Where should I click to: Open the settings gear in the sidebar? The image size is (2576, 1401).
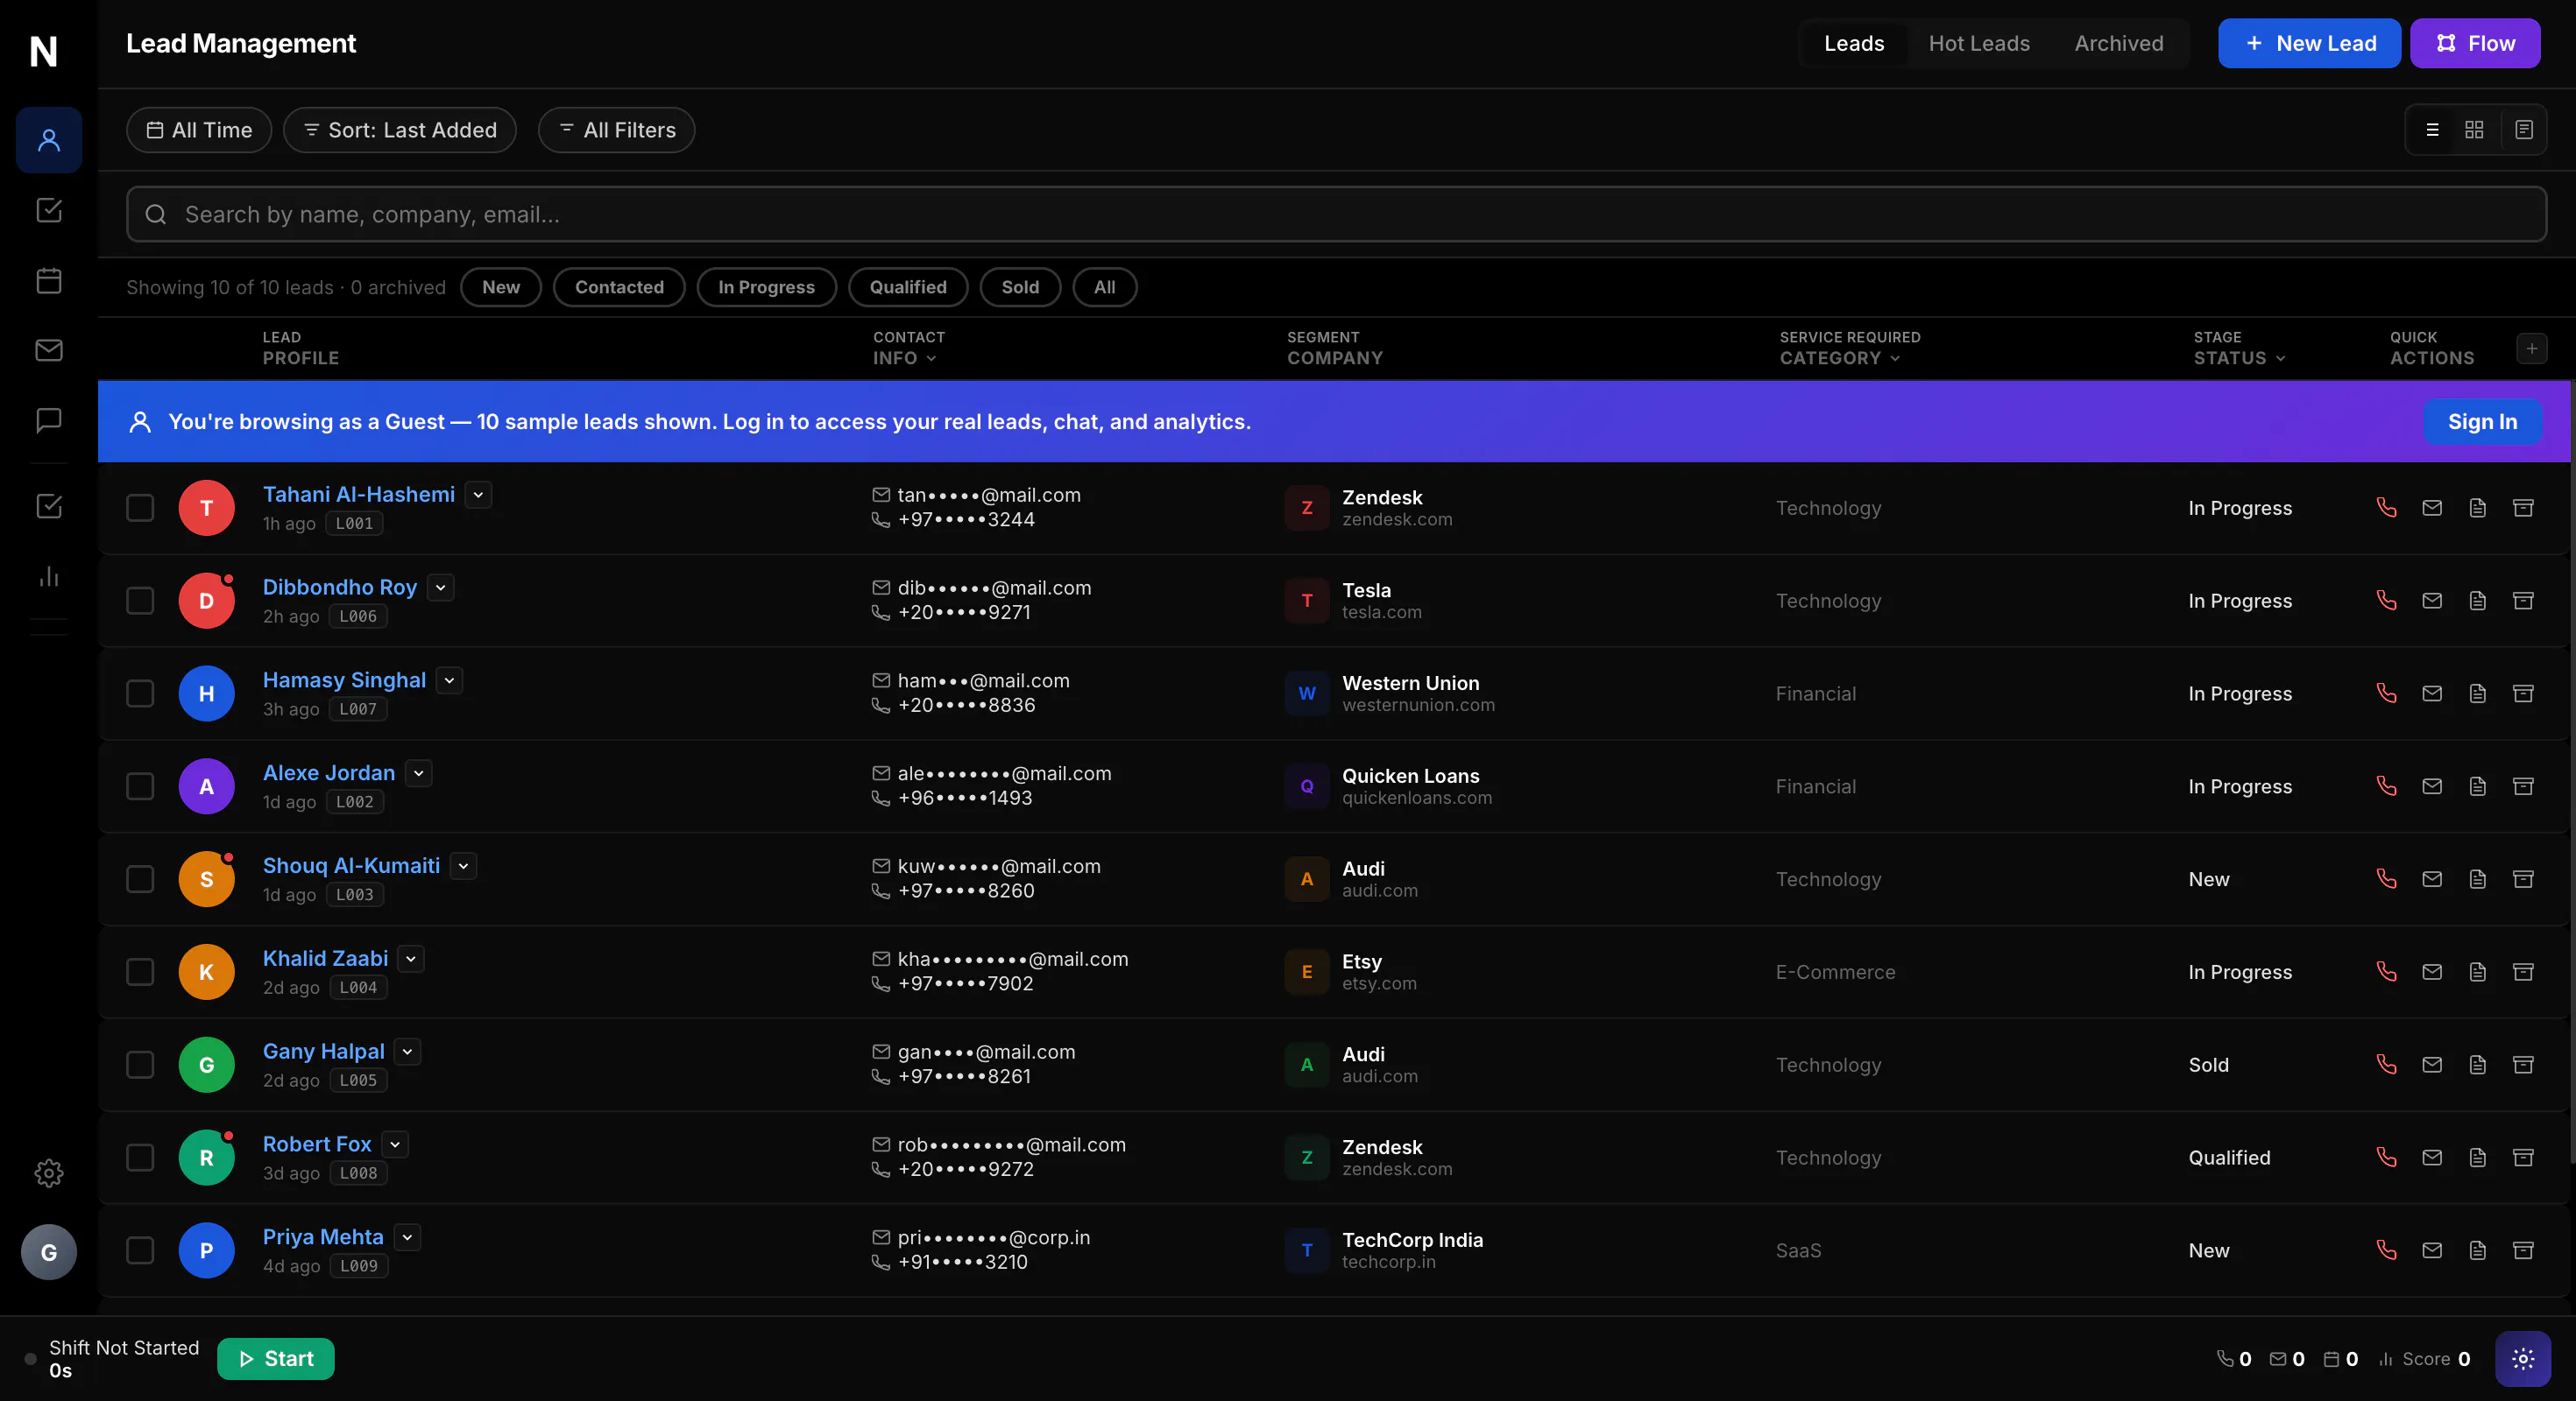click(48, 1173)
